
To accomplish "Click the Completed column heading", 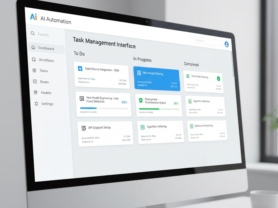I will (x=191, y=64).
